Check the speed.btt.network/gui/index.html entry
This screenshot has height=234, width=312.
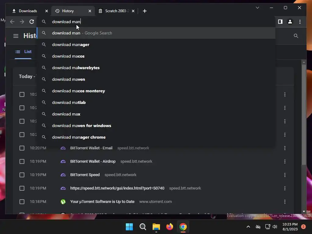(22, 188)
